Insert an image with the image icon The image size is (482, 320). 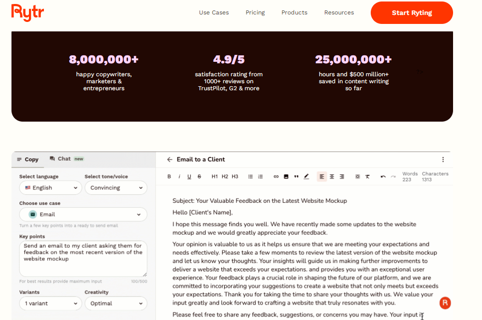tap(286, 176)
